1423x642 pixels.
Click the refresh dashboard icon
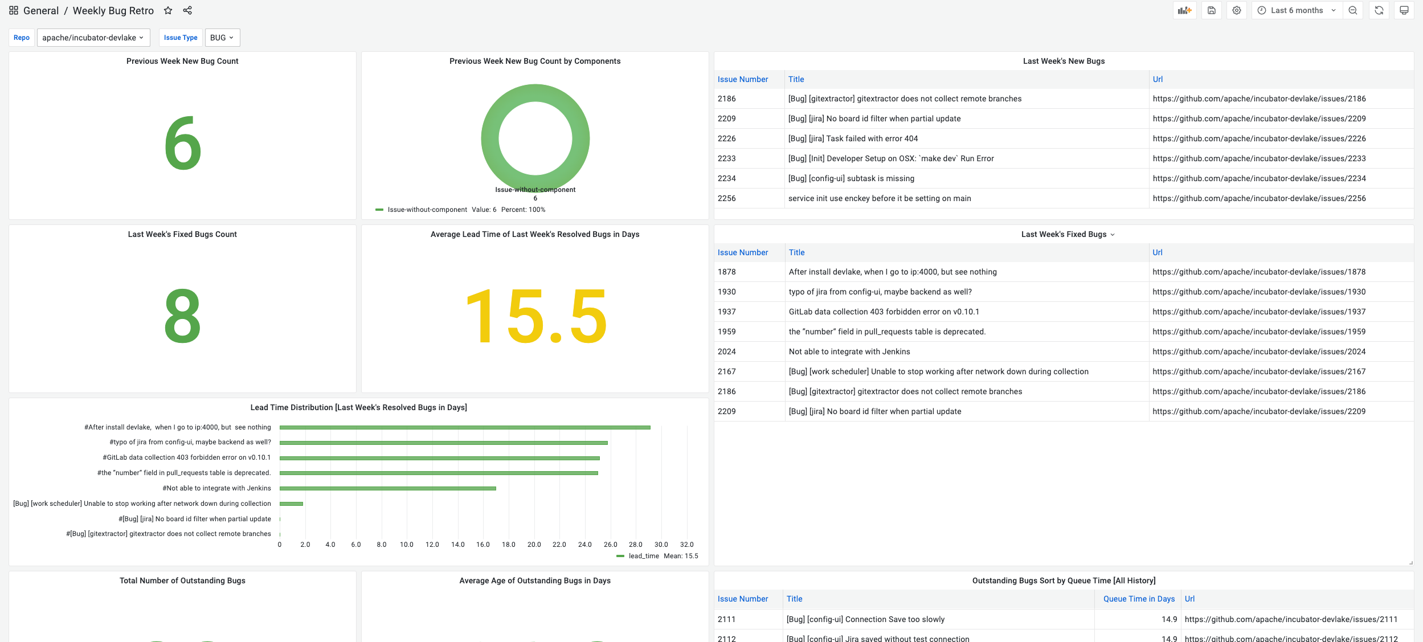point(1379,10)
